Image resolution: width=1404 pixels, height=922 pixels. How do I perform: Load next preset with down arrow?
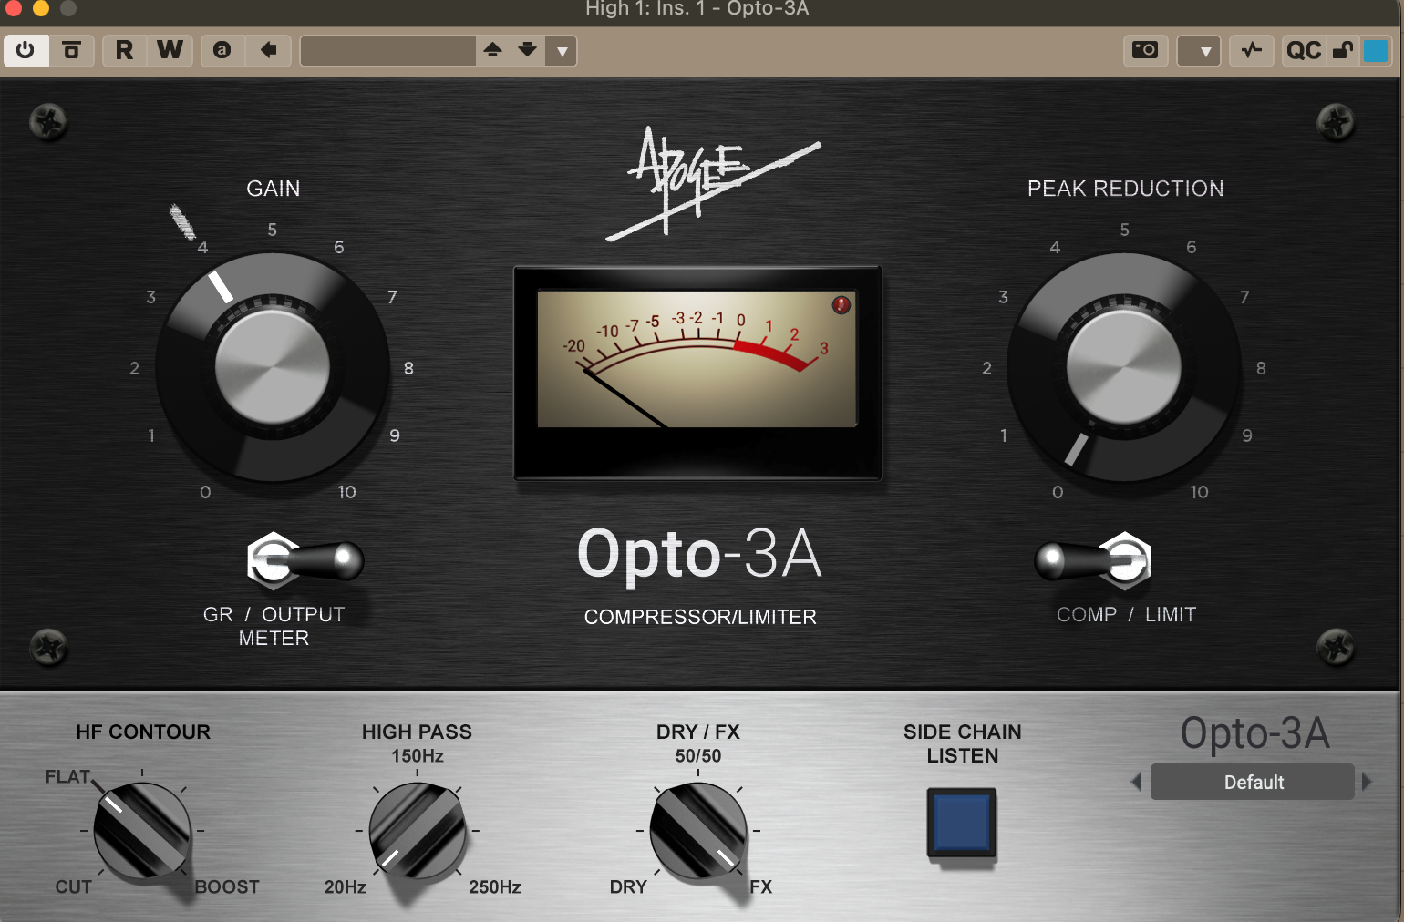528,50
